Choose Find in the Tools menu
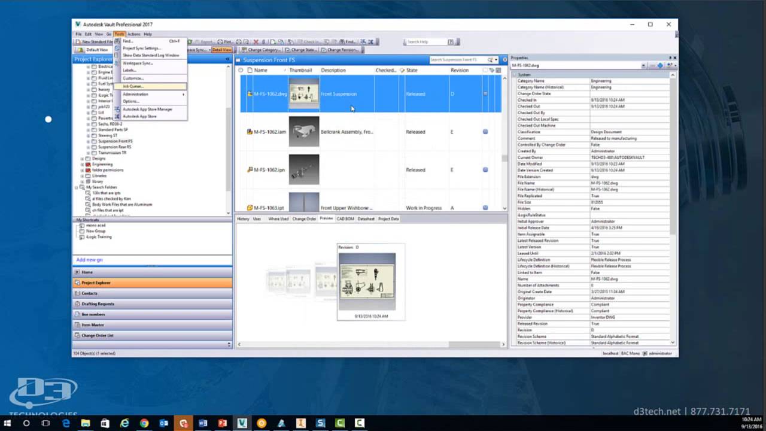Image resolution: width=766 pixels, height=431 pixels. click(150, 41)
